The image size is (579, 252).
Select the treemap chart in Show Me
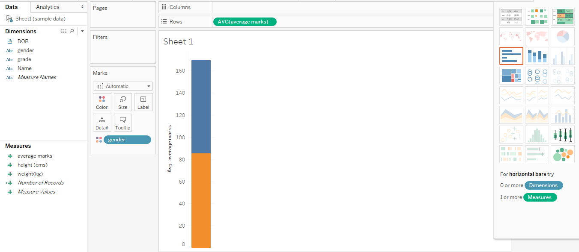click(x=511, y=76)
